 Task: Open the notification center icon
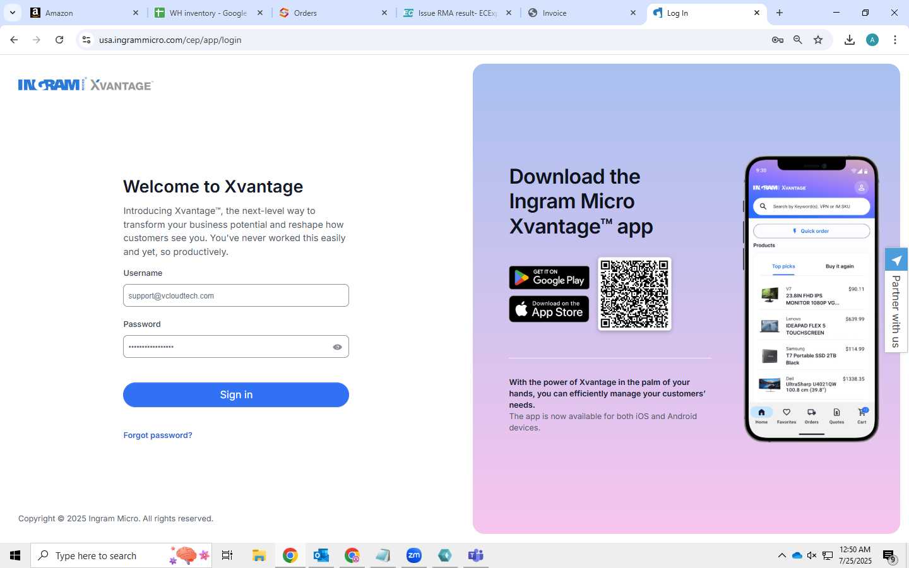[889, 556]
